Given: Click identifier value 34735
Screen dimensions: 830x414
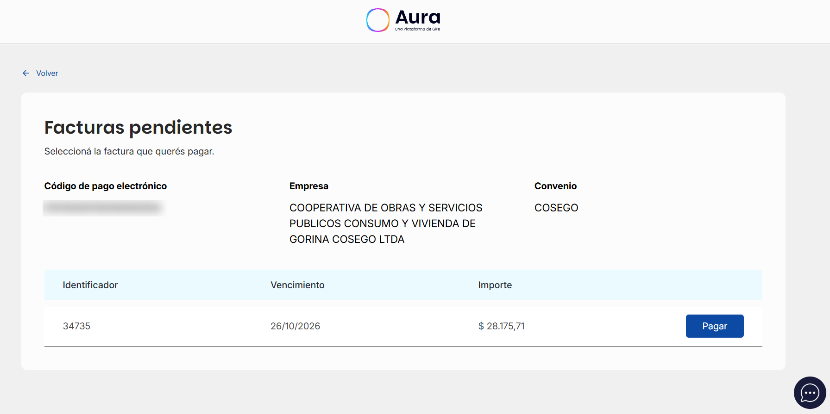Looking at the screenshot, I should pyautogui.click(x=76, y=326).
